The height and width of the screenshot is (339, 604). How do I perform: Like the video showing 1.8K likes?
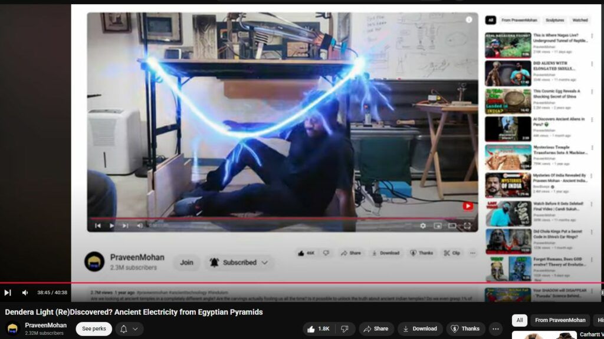(x=319, y=329)
